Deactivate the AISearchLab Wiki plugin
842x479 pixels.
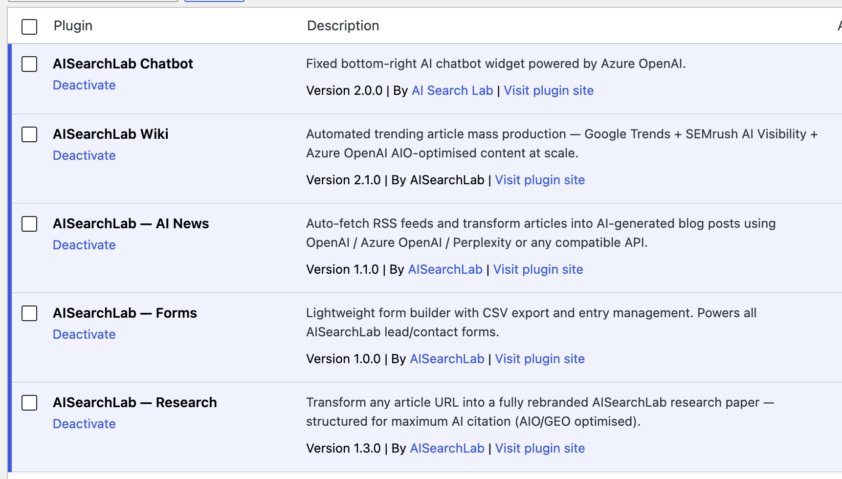(84, 155)
